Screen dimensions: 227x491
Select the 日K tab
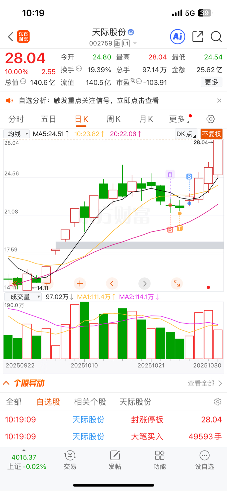click(81, 119)
